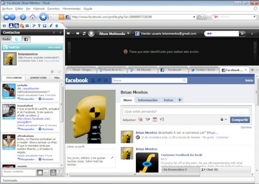
Task: Go to Facebook Inicio link
Action: pos(249,80)
